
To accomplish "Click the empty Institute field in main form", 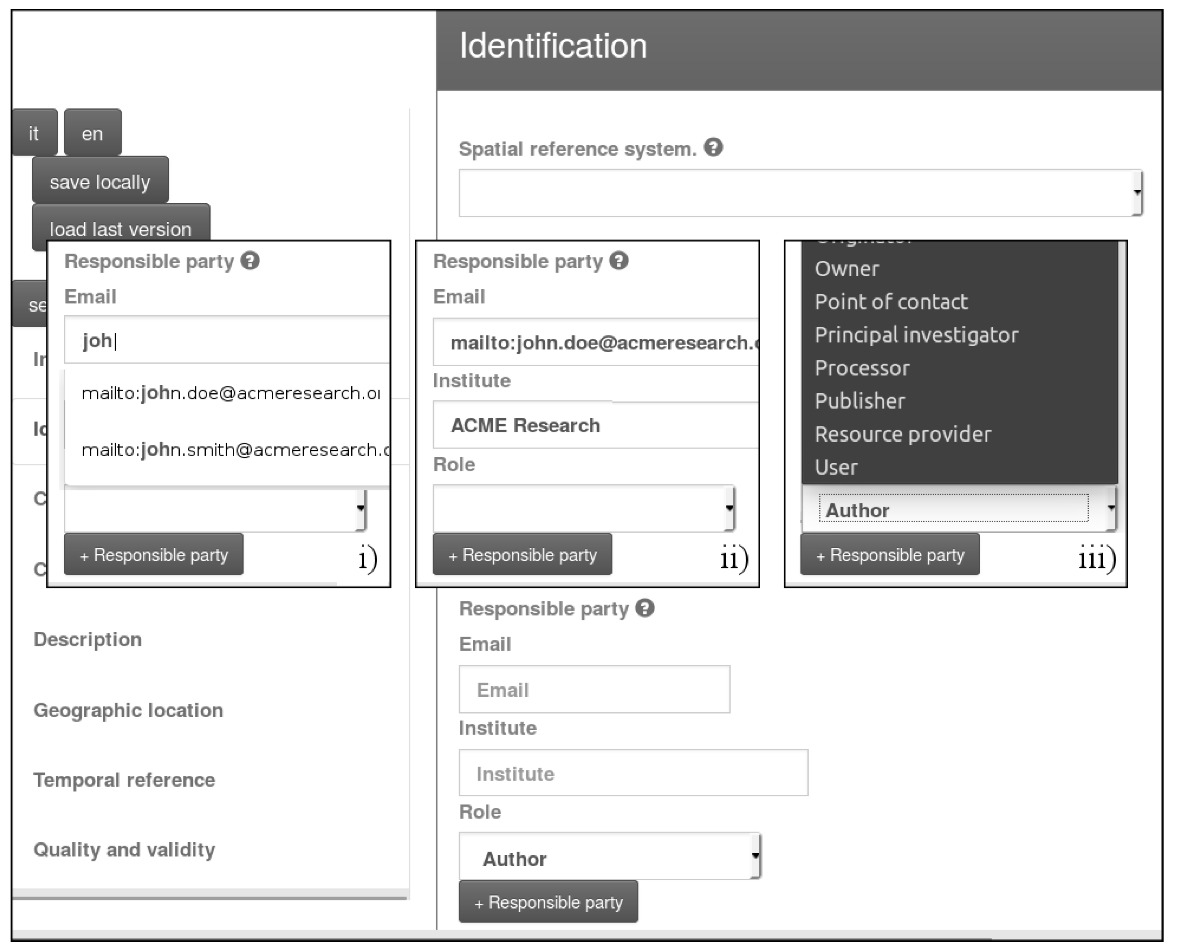I will (633, 773).
